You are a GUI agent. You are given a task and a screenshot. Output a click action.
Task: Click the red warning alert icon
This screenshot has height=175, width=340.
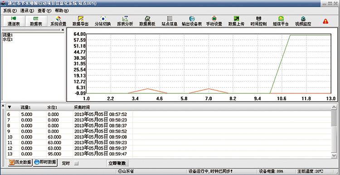pyautogui.click(x=325, y=21)
